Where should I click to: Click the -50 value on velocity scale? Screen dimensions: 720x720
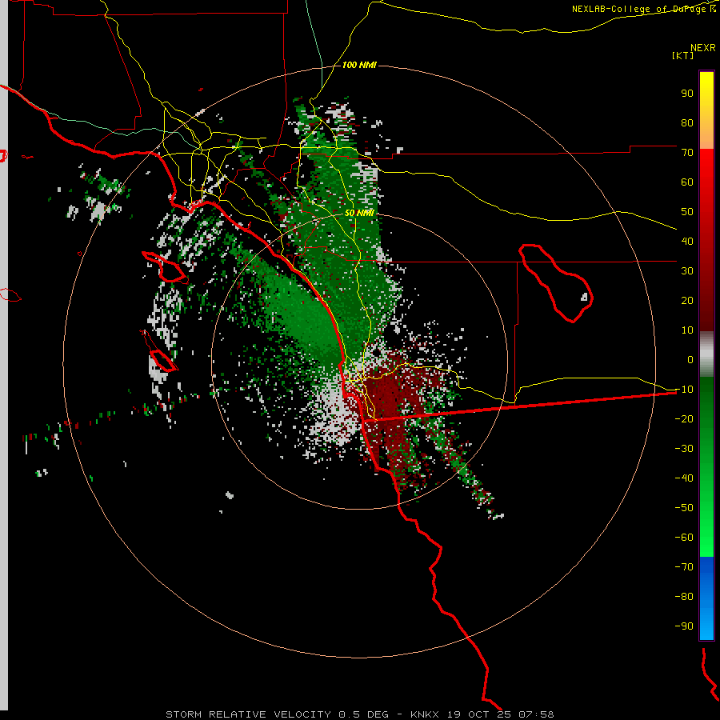(x=684, y=508)
